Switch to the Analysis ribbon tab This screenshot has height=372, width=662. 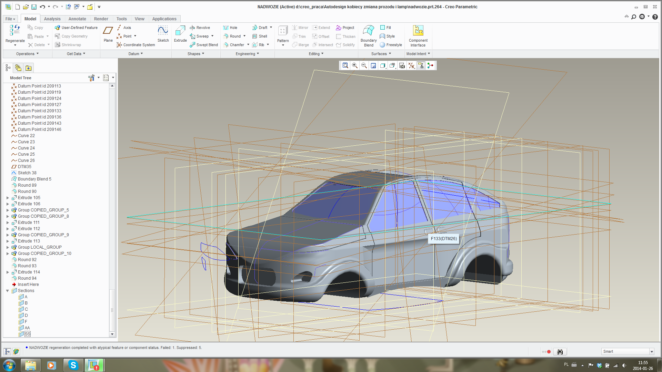(x=52, y=19)
